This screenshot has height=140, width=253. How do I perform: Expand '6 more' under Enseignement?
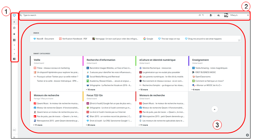tap(196, 89)
